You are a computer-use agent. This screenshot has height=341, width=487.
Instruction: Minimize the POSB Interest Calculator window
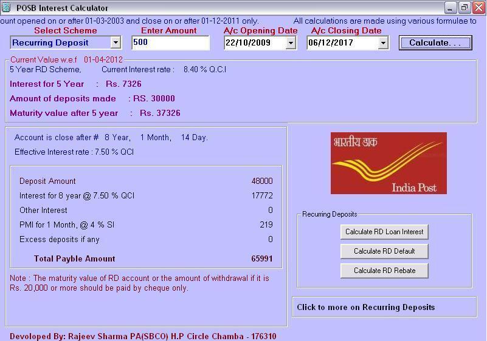click(x=450, y=8)
